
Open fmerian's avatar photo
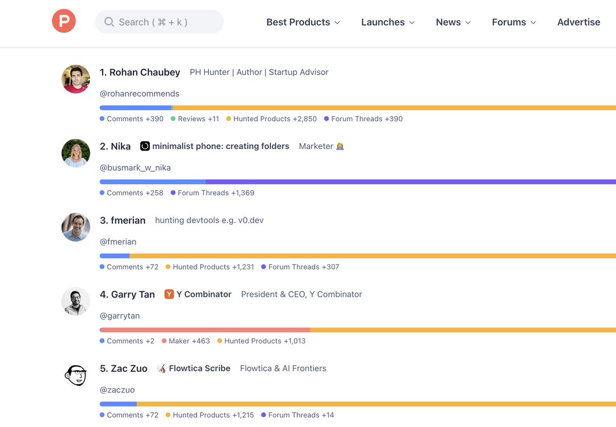coord(76,227)
